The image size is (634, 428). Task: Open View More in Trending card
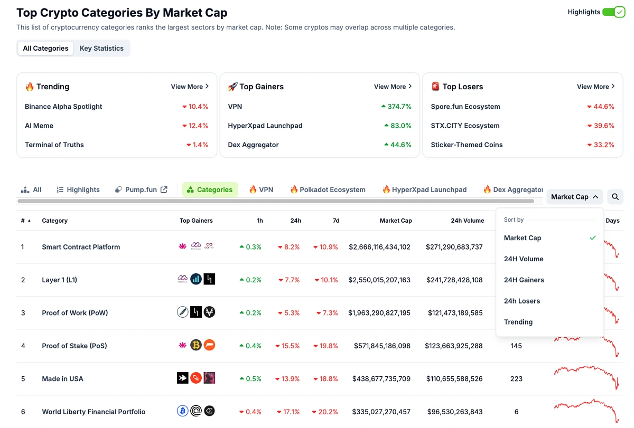(190, 87)
